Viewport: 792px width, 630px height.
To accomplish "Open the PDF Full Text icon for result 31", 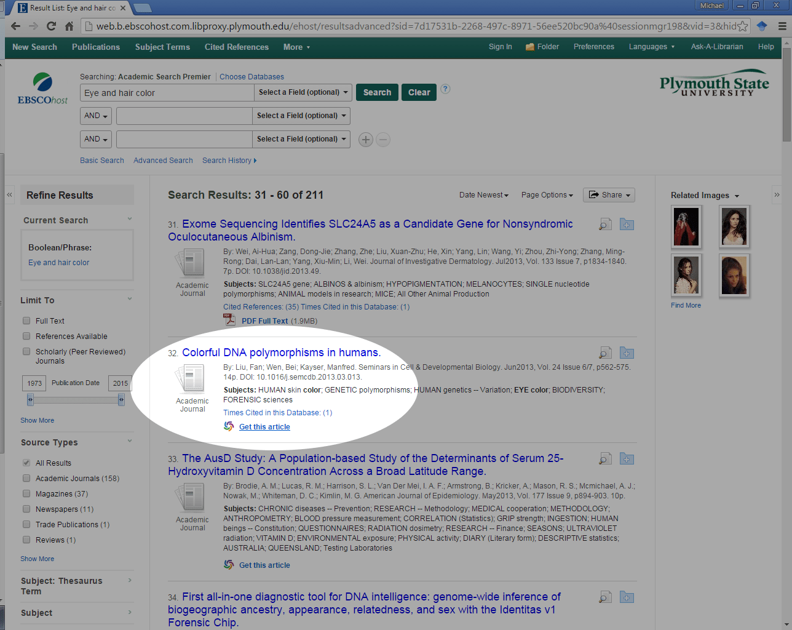I will click(x=229, y=321).
